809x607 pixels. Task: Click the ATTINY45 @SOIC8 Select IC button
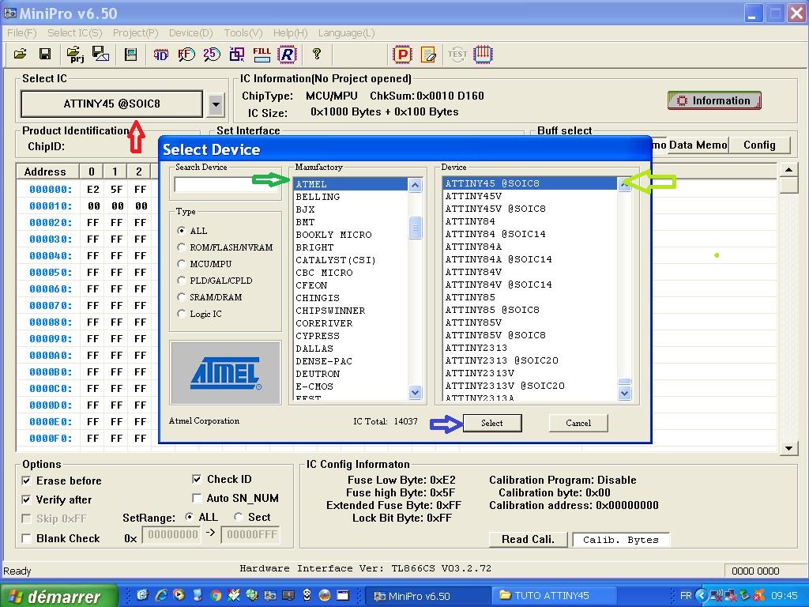pos(111,104)
